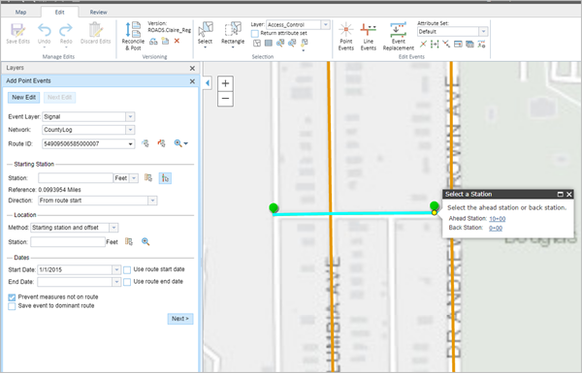Zoom out on the map
The width and height of the screenshot is (582, 374).
[225, 99]
